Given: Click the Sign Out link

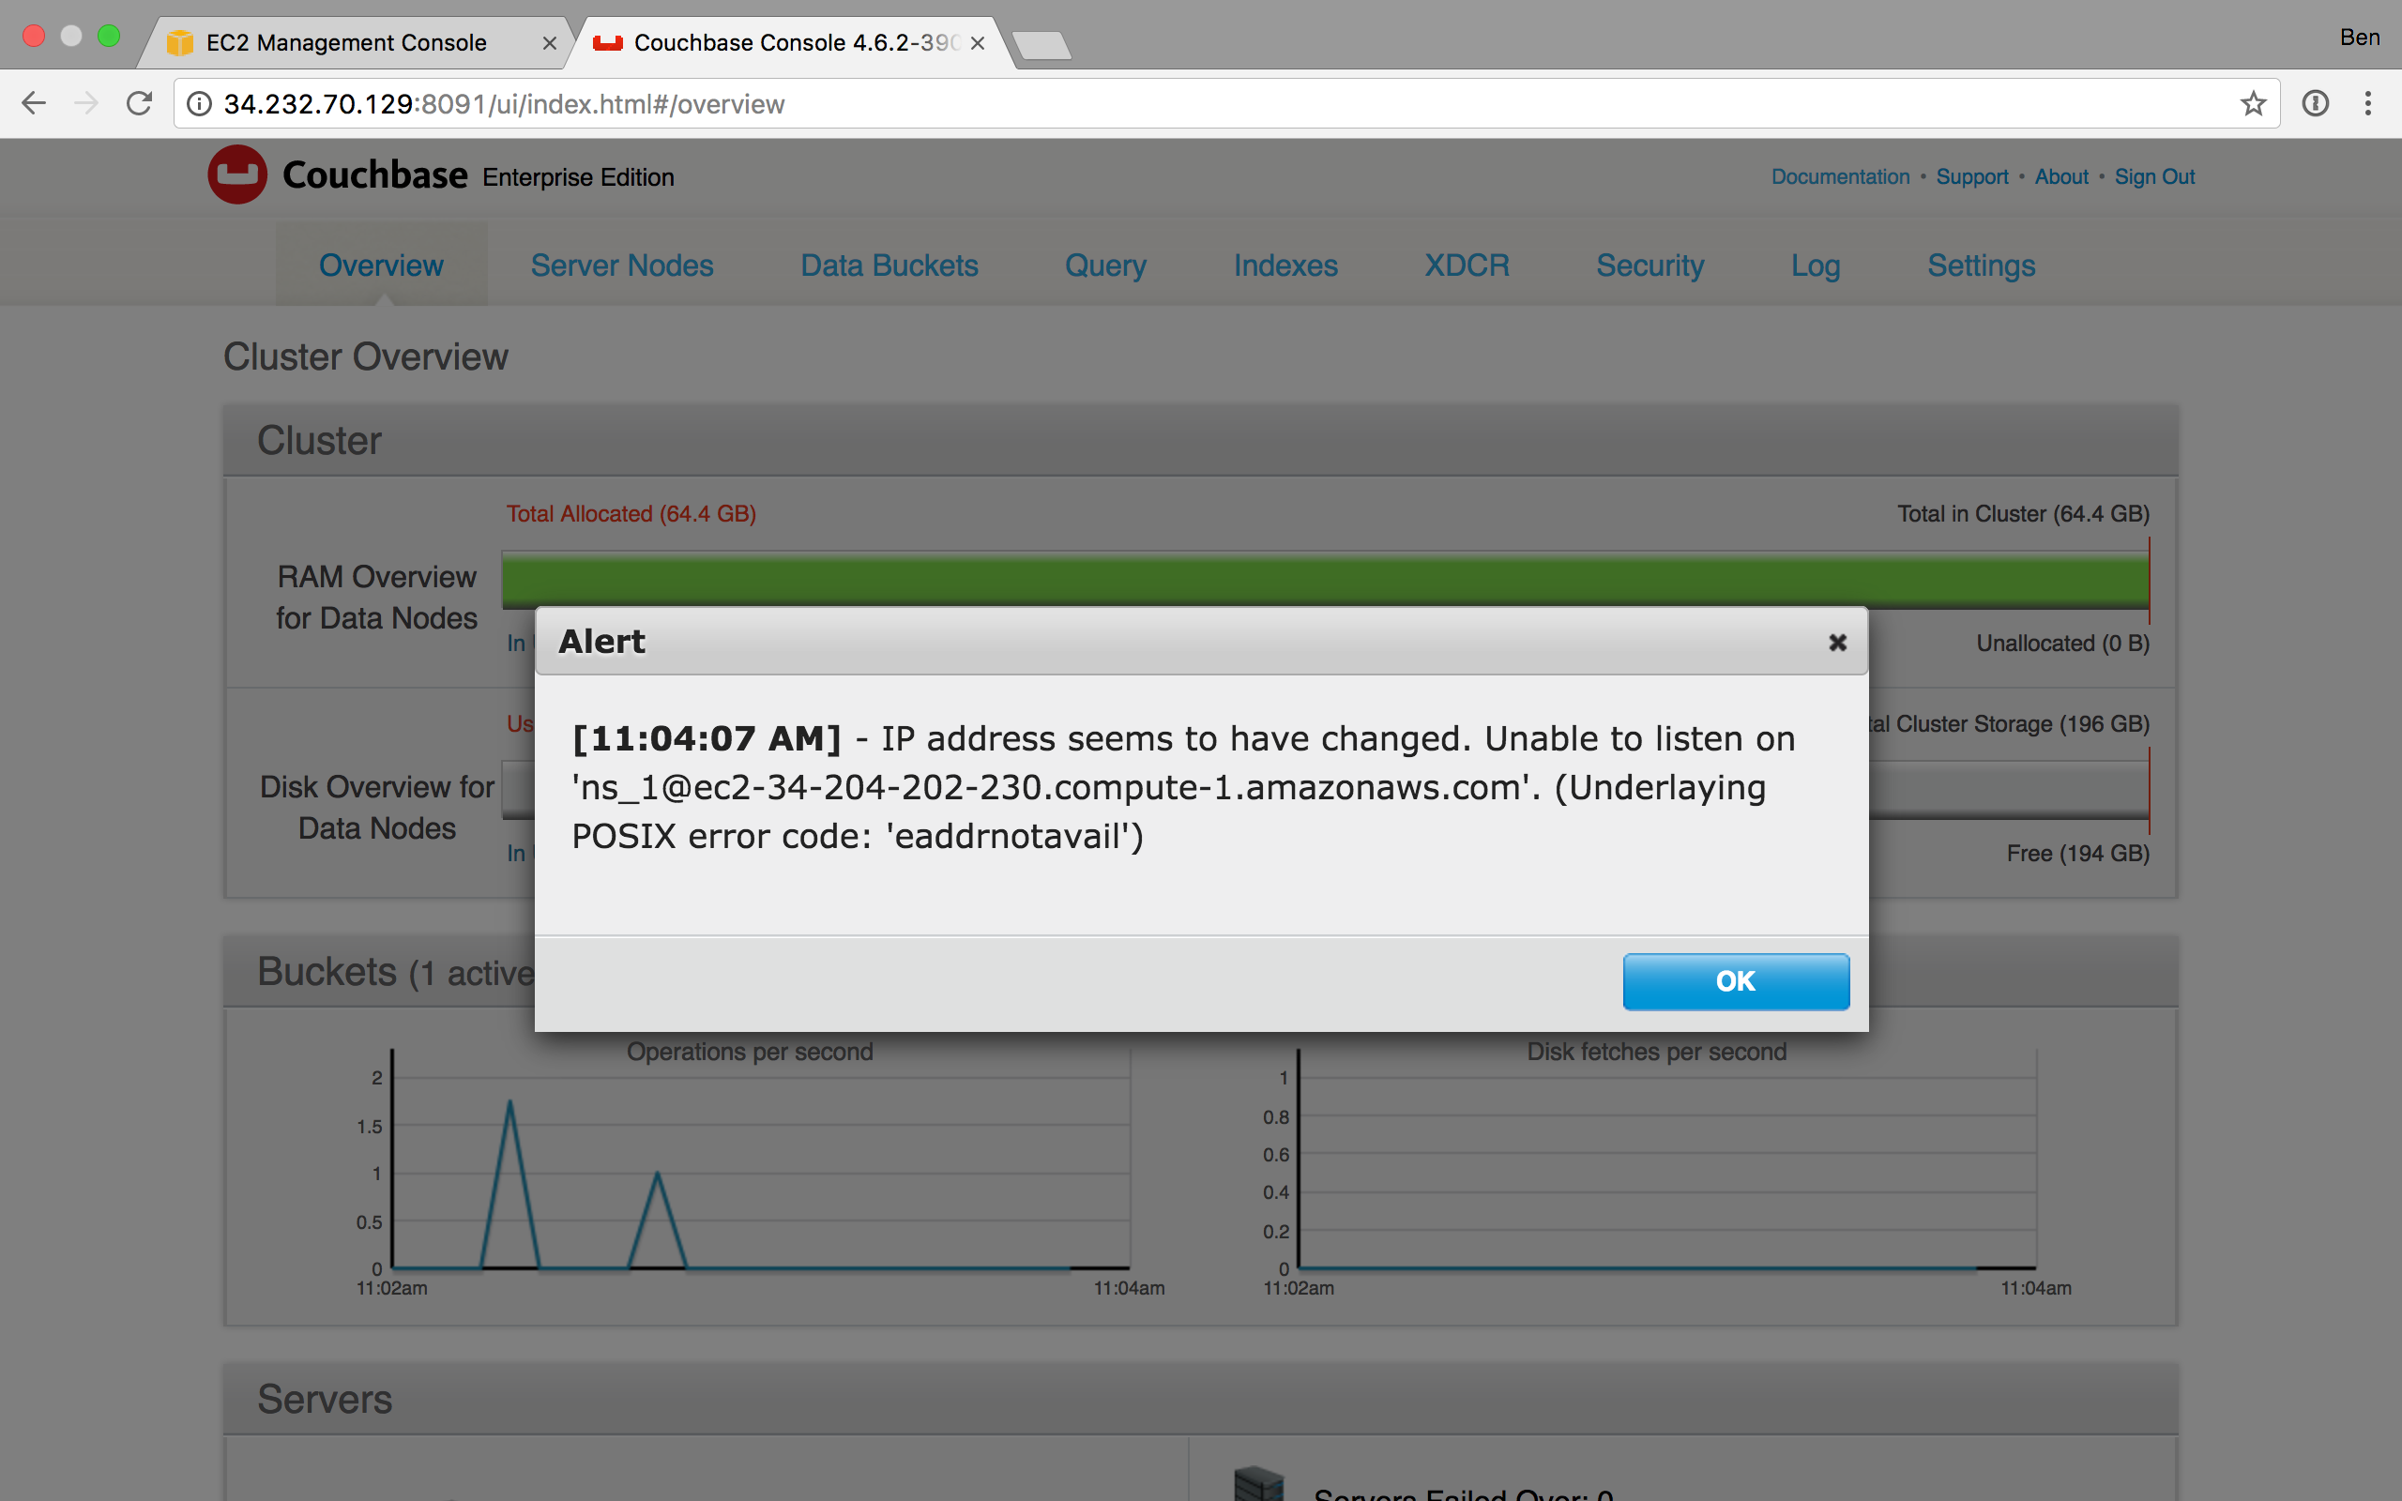Looking at the screenshot, I should coord(2154,176).
